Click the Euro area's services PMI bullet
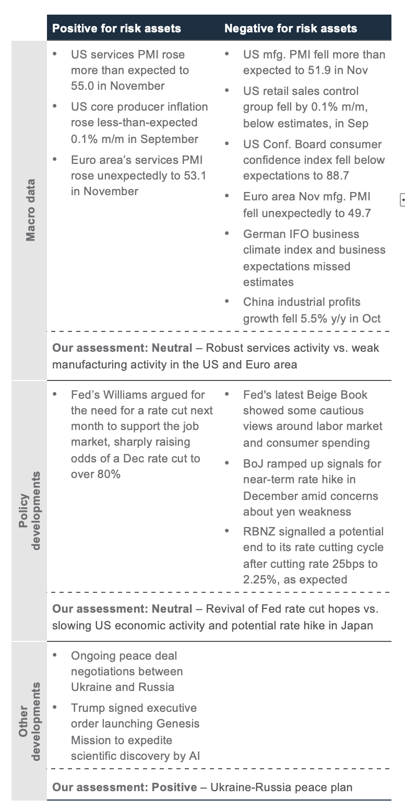The width and height of the screenshot is (405, 811). tap(138, 175)
